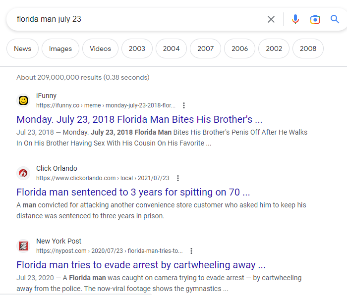Image resolution: width=347 pixels, height=295 pixels.
Task: Open 'Florida man sentenced to 3 years' link
Action: pos(133,192)
